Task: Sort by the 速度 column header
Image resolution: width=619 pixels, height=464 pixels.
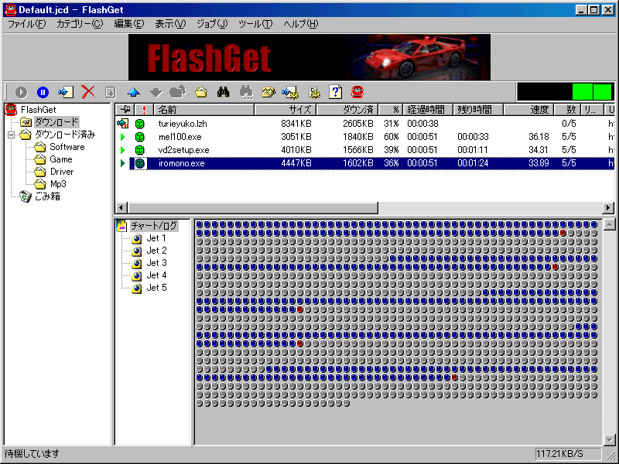Action: tap(529, 110)
